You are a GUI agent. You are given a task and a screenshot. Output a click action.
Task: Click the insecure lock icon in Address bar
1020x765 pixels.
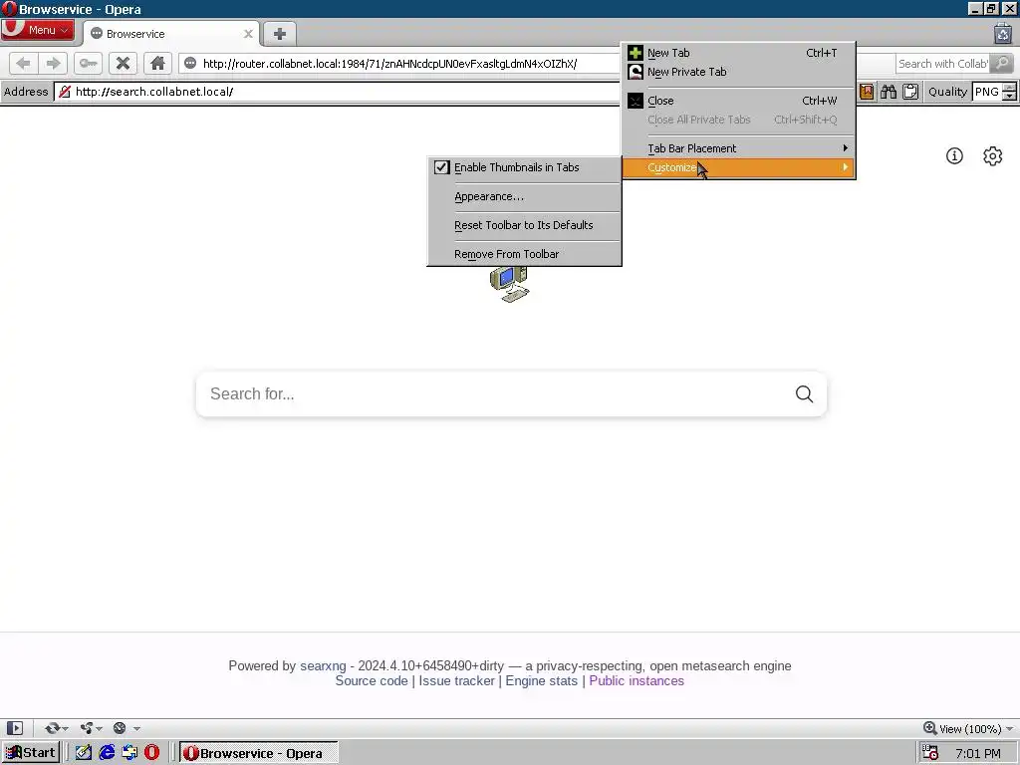(x=65, y=92)
